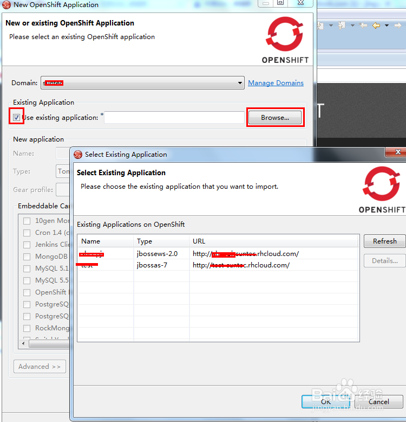
Task: Toggle the OpenShift cartridge checkbox
Action: pos(27,292)
